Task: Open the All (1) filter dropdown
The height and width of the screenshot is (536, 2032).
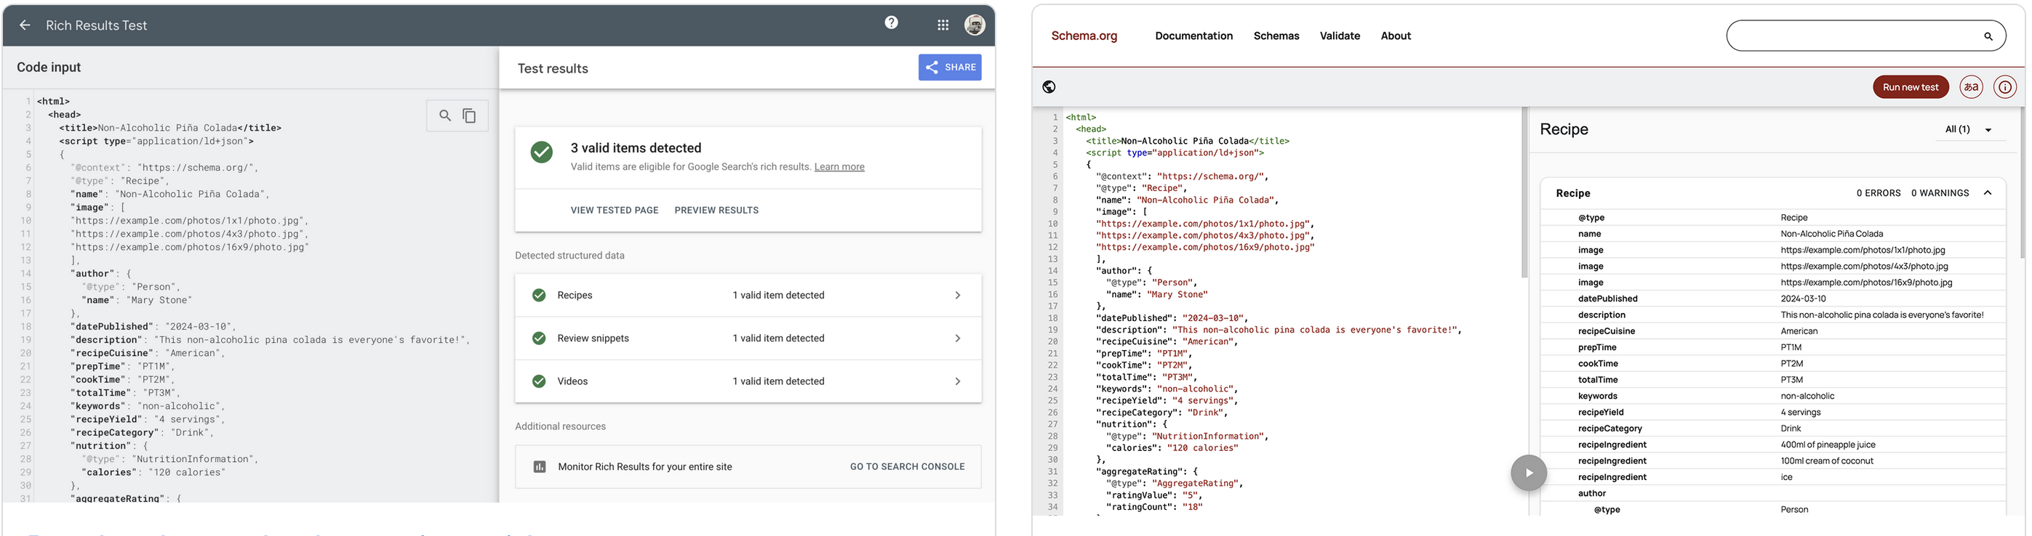Action: [x=1968, y=130]
